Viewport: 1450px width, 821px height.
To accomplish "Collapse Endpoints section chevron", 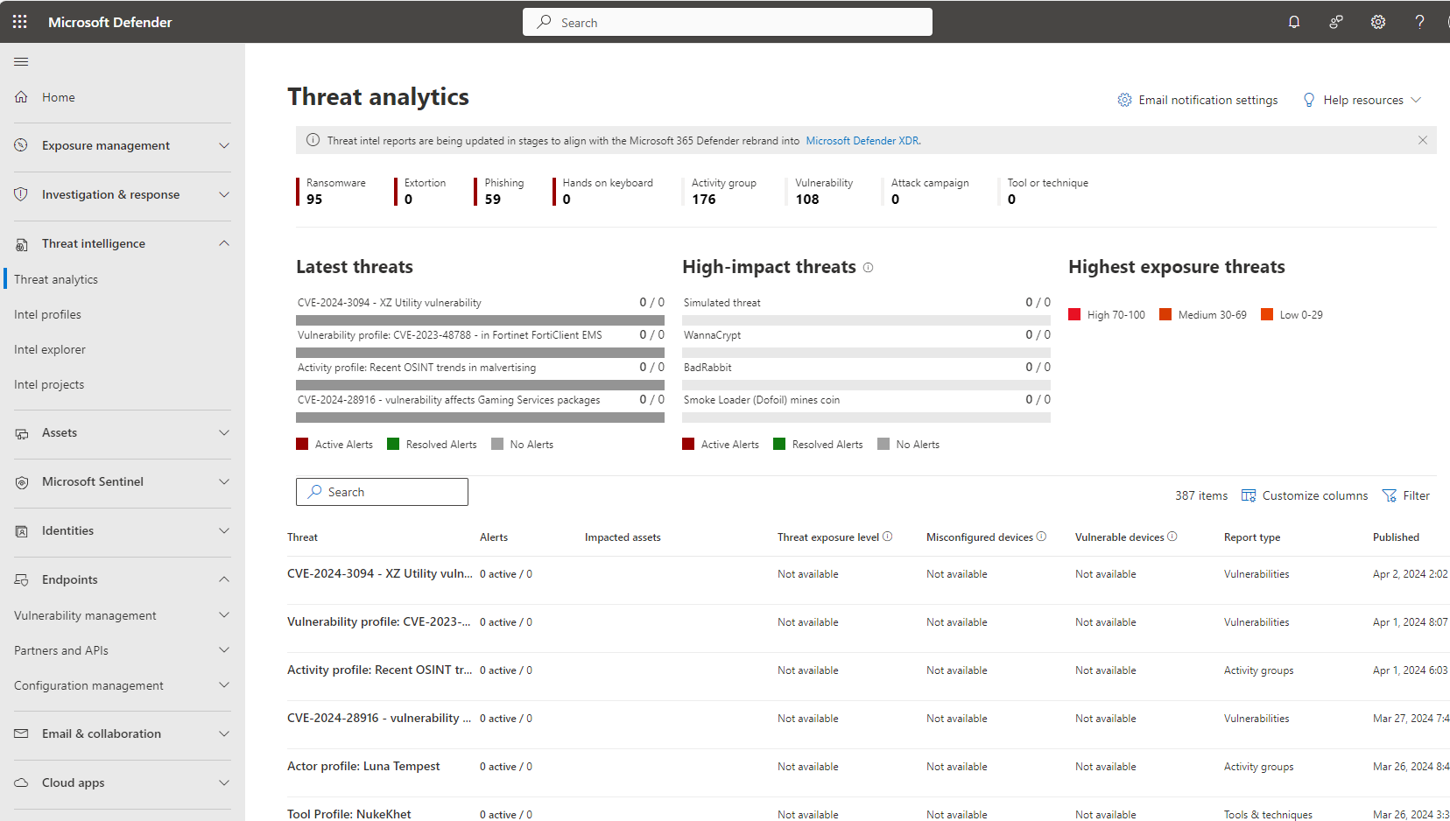I will coord(224,579).
